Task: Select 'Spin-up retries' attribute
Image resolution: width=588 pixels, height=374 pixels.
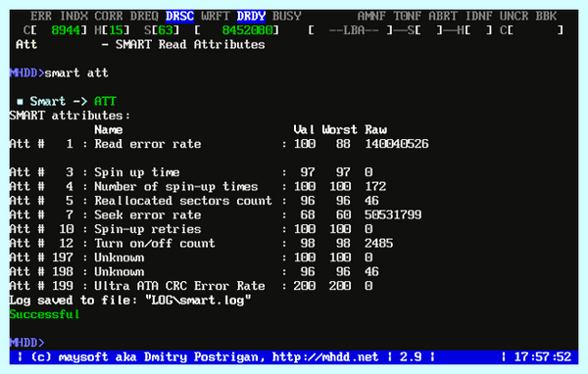Action: (x=148, y=229)
